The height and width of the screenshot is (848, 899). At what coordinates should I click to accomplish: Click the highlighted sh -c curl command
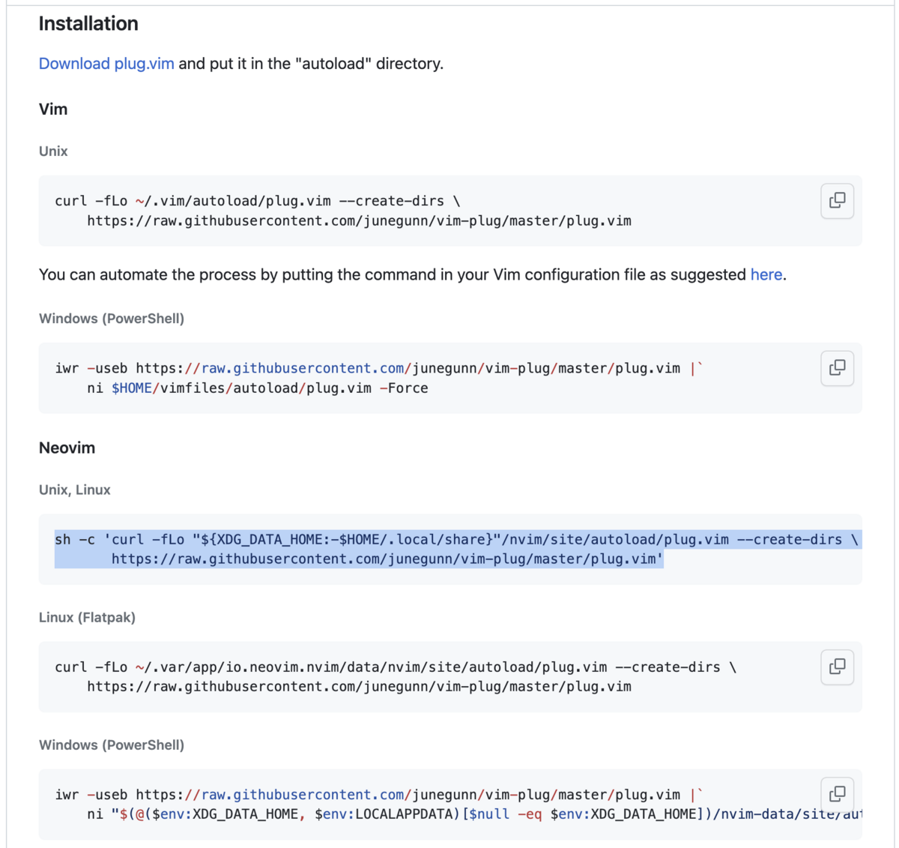457,549
